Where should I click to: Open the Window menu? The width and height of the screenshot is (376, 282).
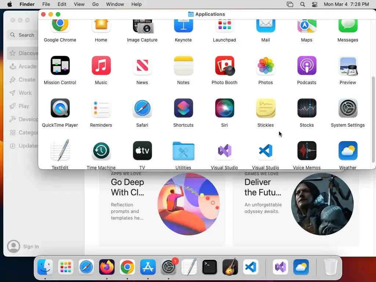tap(115, 4)
